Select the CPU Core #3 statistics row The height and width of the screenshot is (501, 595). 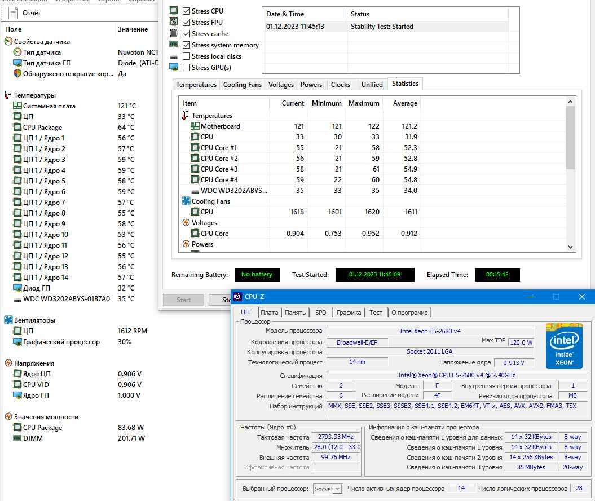pyautogui.click(x=300, y=169)
